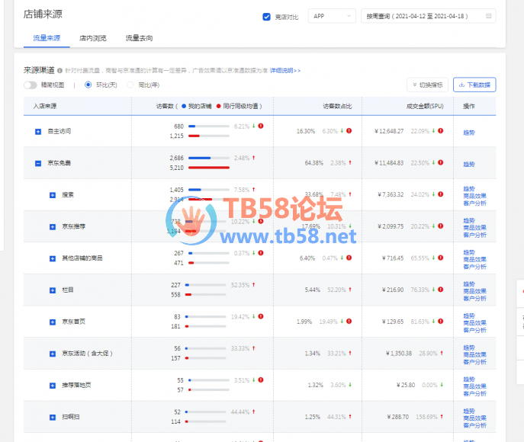
Task: Expand the 京东活动（含大促）row
Action: click(x=53, y=354)
